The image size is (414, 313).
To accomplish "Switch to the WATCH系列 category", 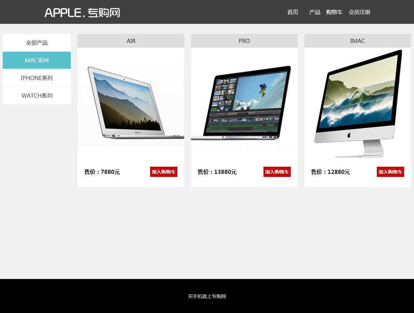I will 37,96.
